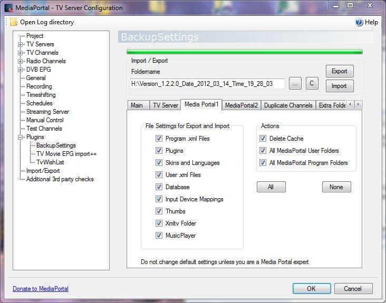The height and width of the screenshot is (303, 386).
Task: Click the C button next to folder name
Action: [x=312, y=83]
